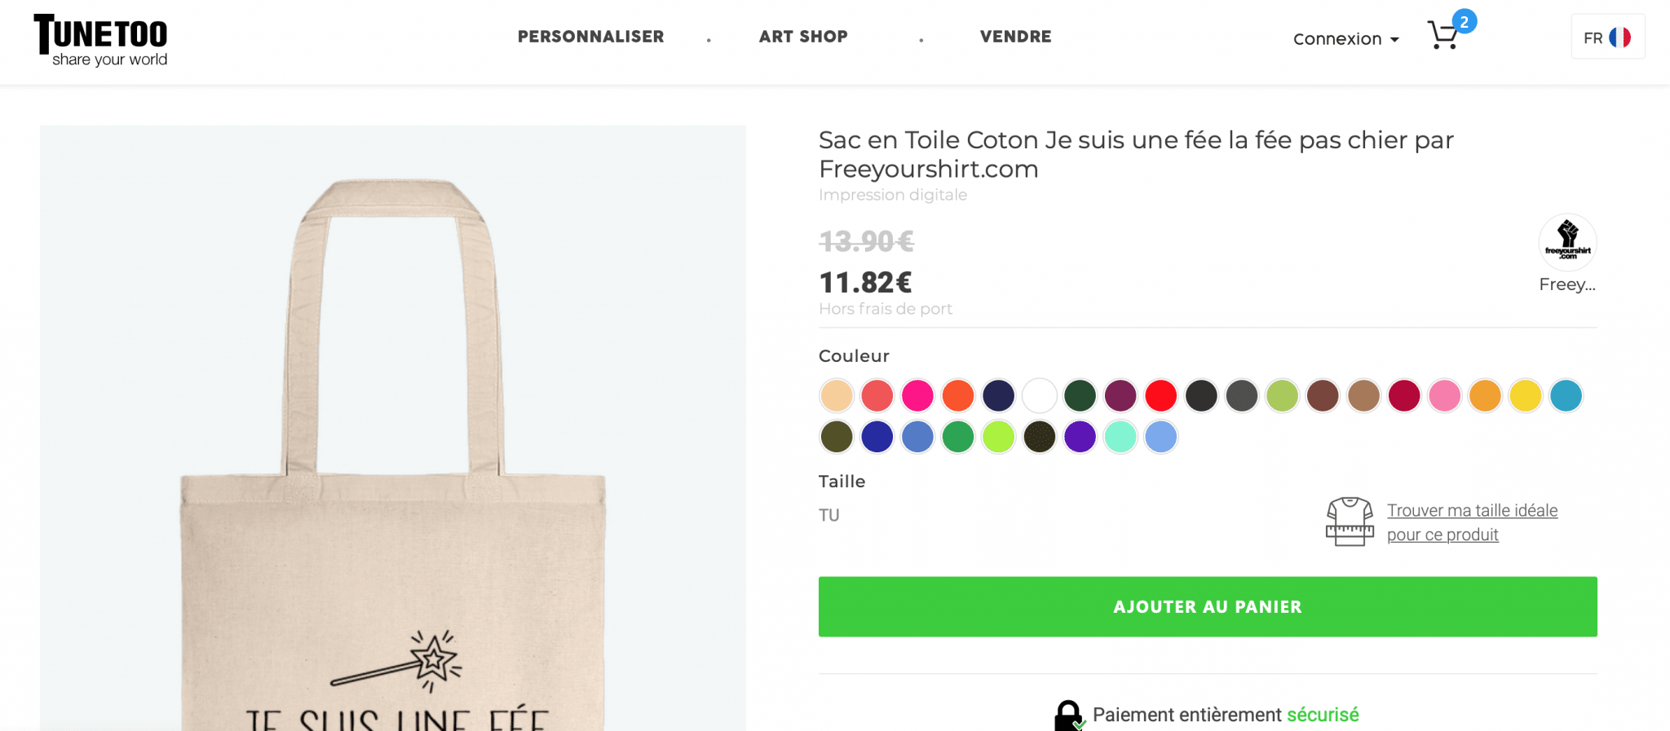Select the white color swatch

click(x=1040, y=396)
